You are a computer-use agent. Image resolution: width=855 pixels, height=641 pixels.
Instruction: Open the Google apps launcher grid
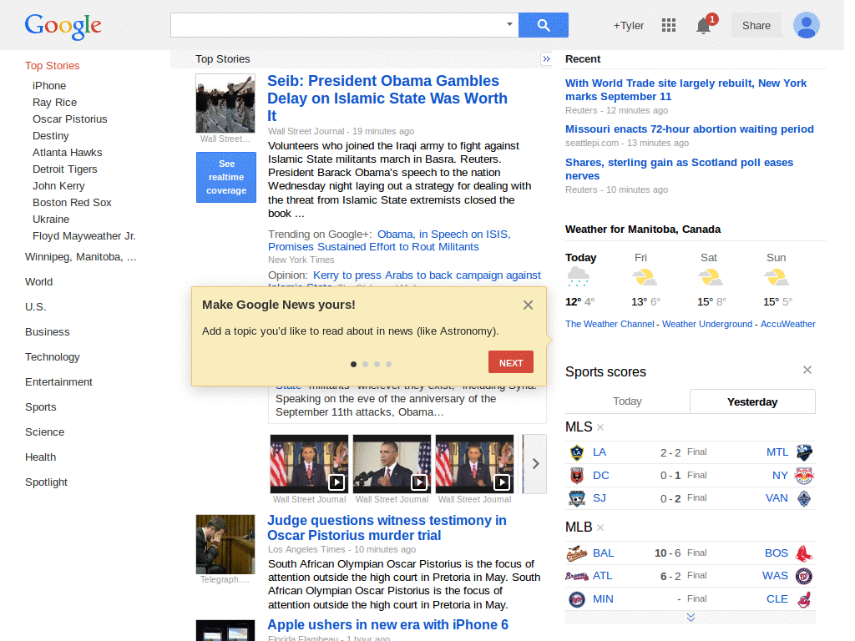pyautogui.click(x=668, y=25)
